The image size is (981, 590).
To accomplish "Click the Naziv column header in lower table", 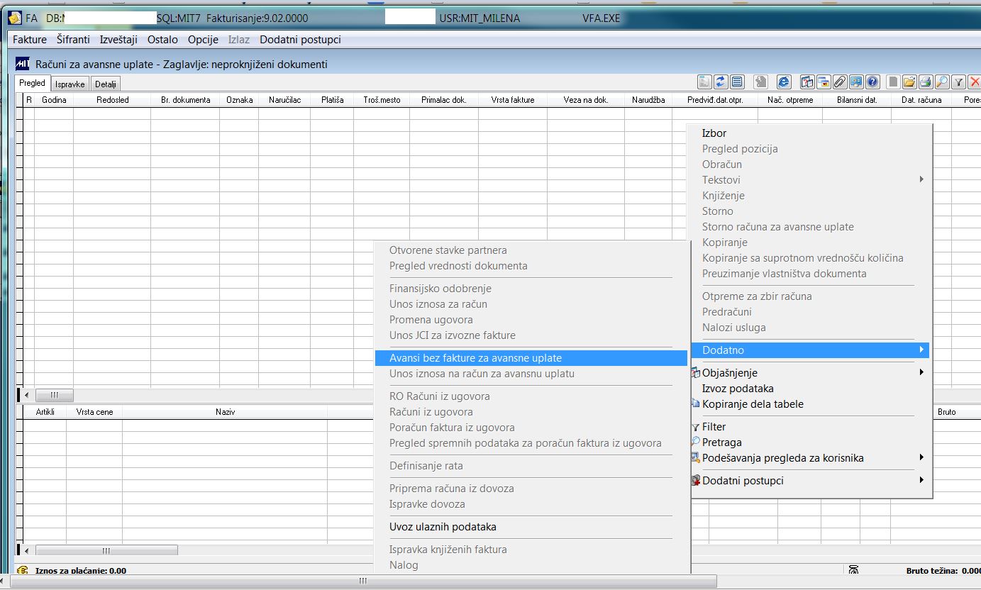I will [225, 412].
